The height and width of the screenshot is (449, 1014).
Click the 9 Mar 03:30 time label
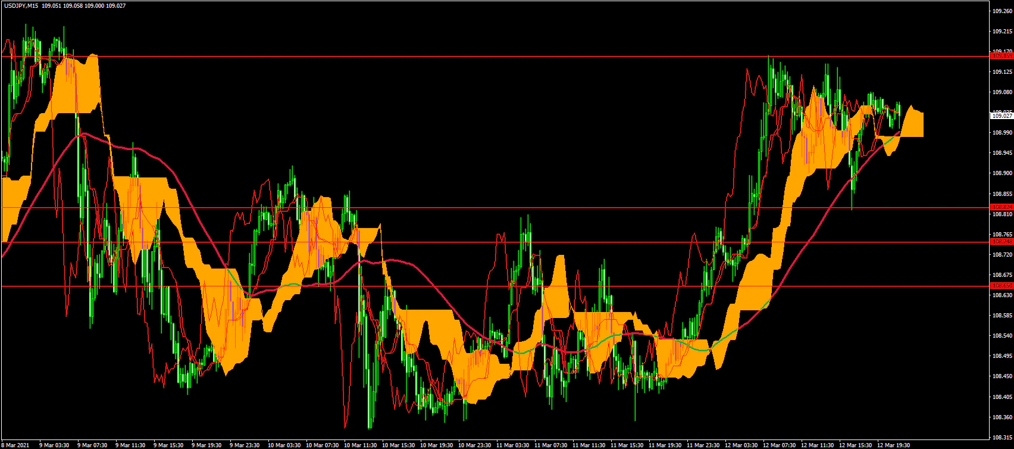[54, 445]
